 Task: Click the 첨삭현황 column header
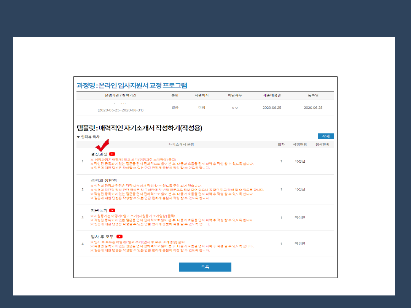322,144
